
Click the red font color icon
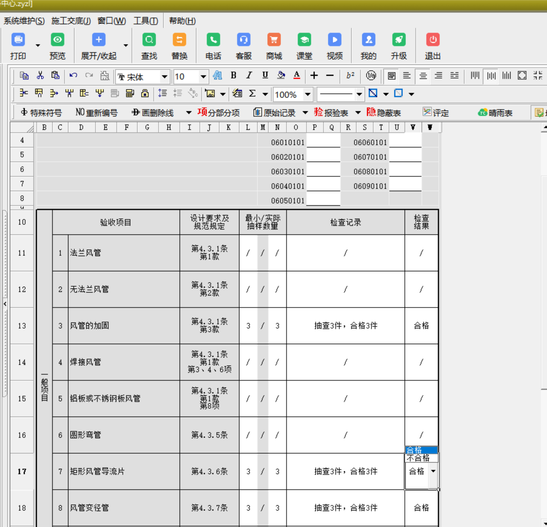[x=297, y=76]
